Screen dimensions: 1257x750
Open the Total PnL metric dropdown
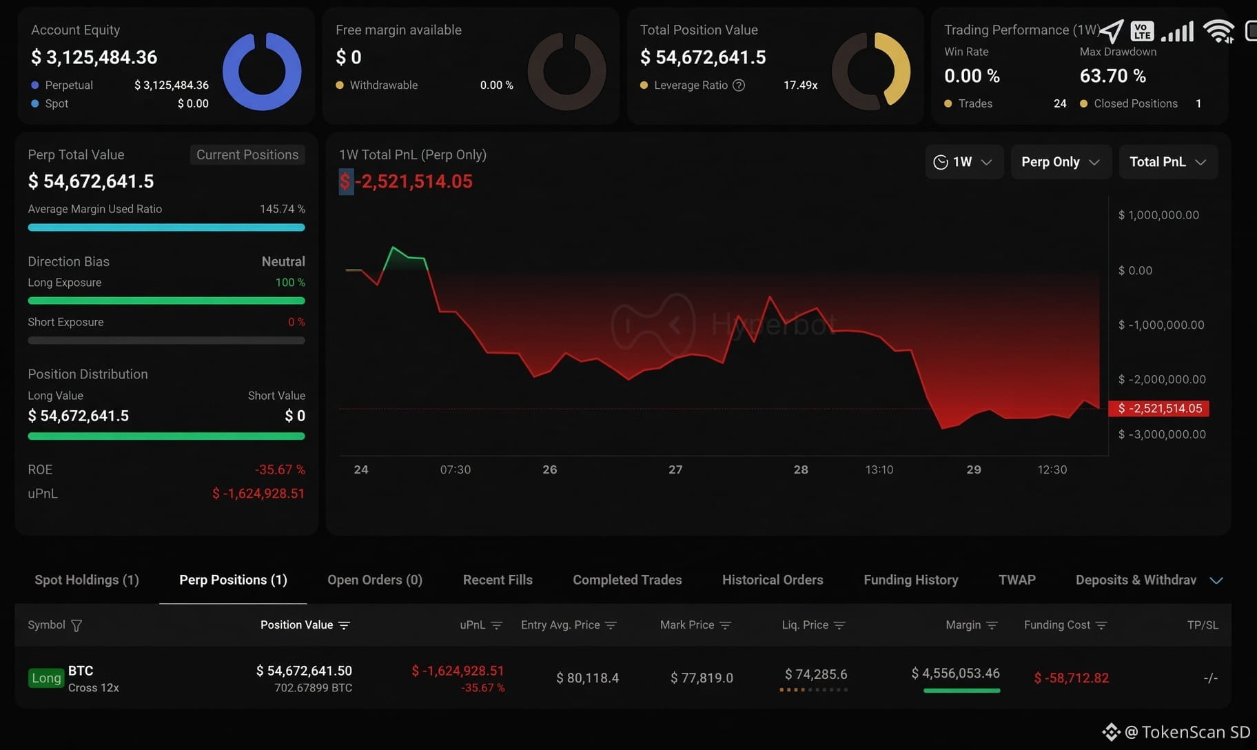[1168, 162]
